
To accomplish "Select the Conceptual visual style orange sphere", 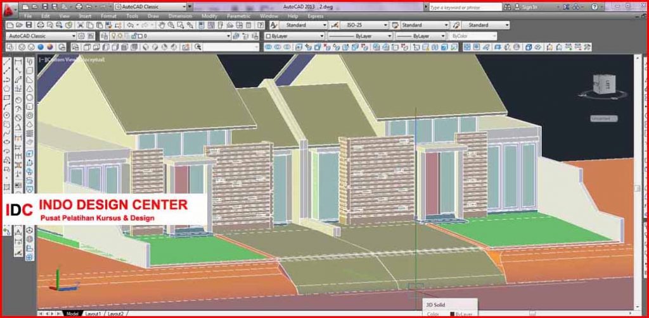I will [x=49, y=47].
